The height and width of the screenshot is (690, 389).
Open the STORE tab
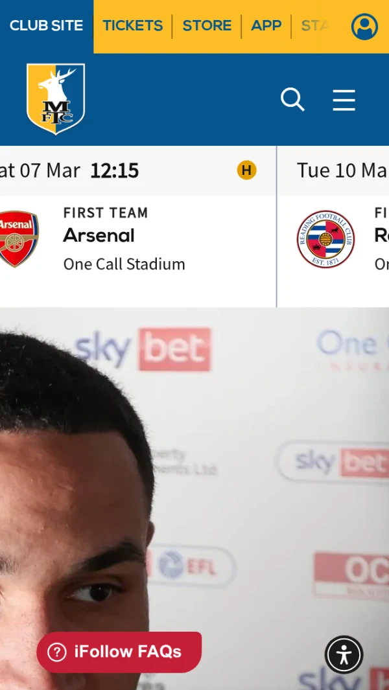point(207,26)
